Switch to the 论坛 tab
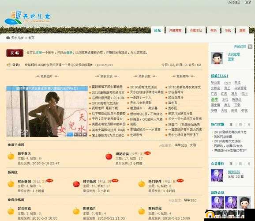 (x=157, y=30)
